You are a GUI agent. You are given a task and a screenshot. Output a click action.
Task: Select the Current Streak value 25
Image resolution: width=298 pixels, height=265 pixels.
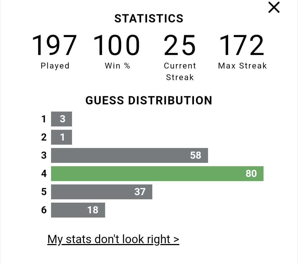[x=180, y=45]
